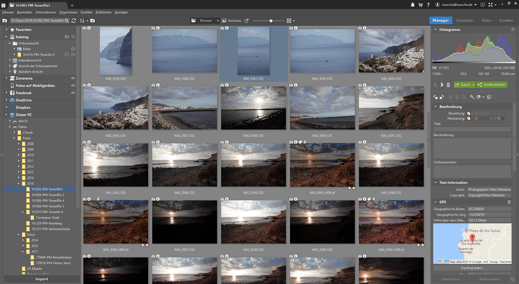This screenshot has height=284, width=519.
Task: Expand the Dropbox tree node
Action: coord(6,107)
